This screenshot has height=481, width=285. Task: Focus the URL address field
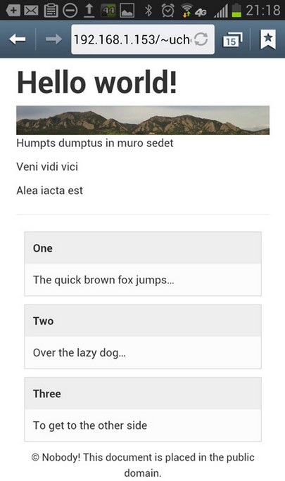pyautogui.click(x=143, y=39)
